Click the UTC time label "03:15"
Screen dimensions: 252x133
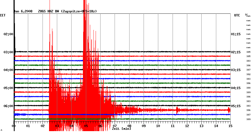coord(236,70)
